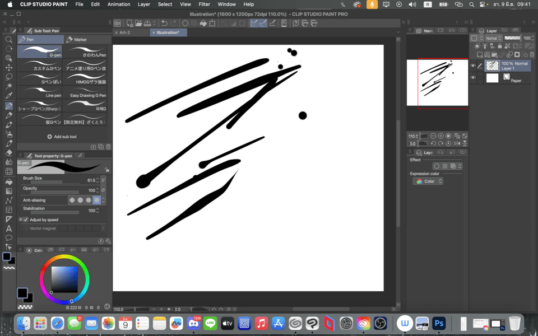Pick the Lasso selection tool
The image size is (538, 336).
pyautogui.click(x=9, y=77)
